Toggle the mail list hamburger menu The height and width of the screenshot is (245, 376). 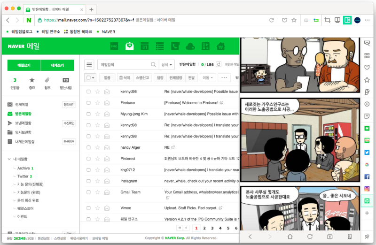(x=89, y=65)
